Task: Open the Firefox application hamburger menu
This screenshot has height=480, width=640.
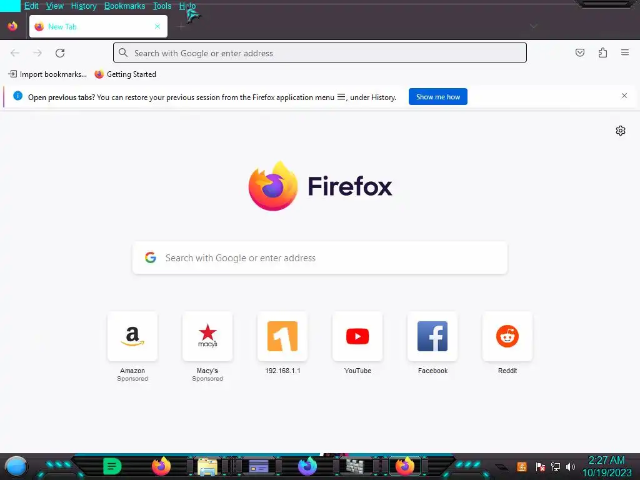Action: click(x=624, y=52)
